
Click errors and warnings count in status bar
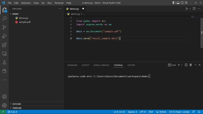(12, 112)
